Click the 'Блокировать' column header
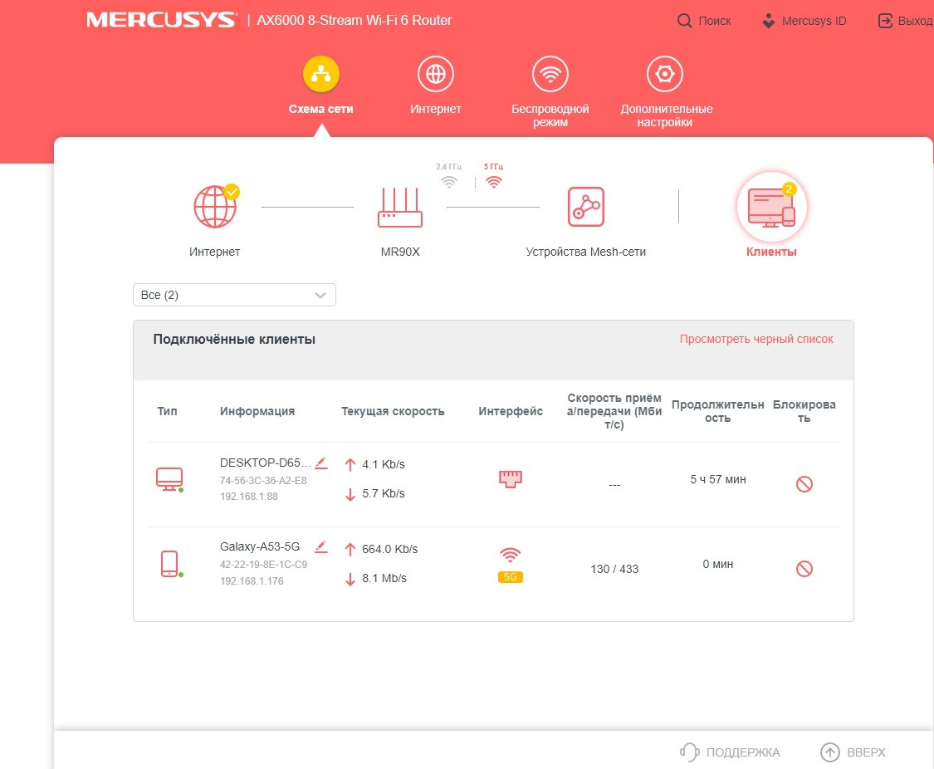This screenshot has width=934, height=769. (x=804, y=411)
